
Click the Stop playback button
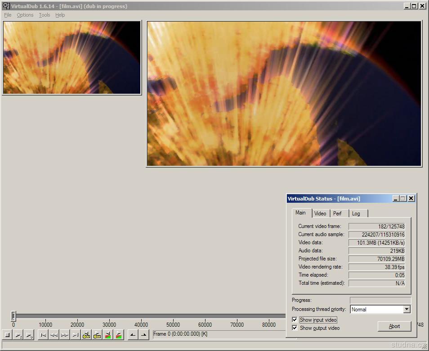[7, 335]
